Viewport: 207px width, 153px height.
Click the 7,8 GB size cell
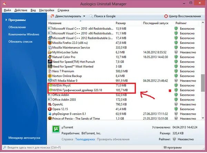click(120, 62)
